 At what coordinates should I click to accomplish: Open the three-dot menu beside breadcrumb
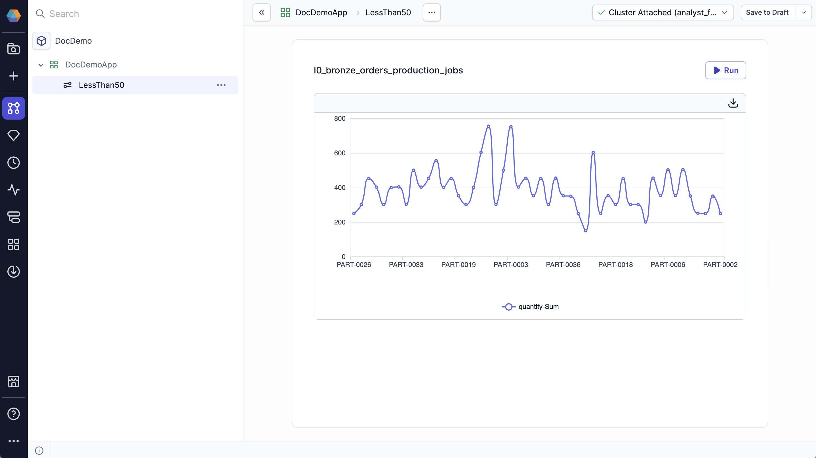coord(432,13)
